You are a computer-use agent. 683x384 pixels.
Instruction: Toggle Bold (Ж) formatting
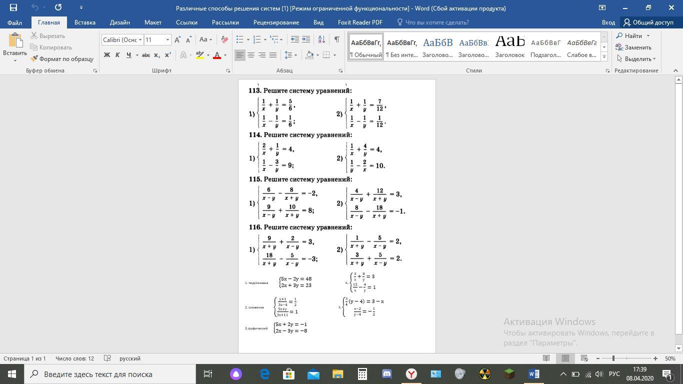tap(106, 55)
